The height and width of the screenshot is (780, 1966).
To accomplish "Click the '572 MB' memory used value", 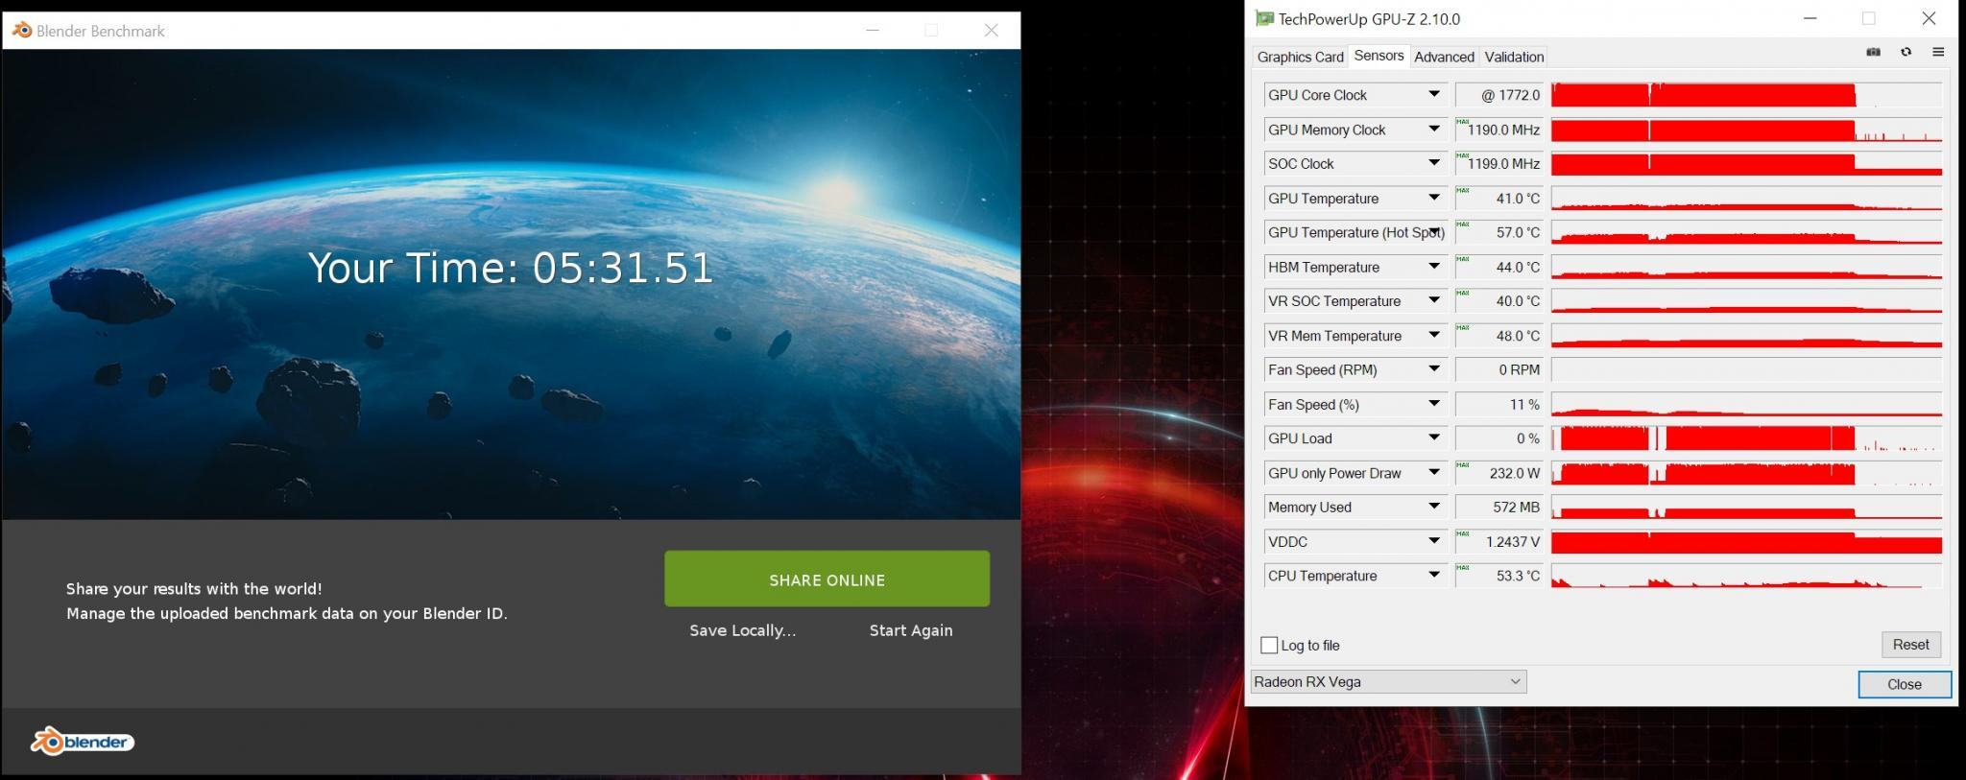I will pos(1499,508).
